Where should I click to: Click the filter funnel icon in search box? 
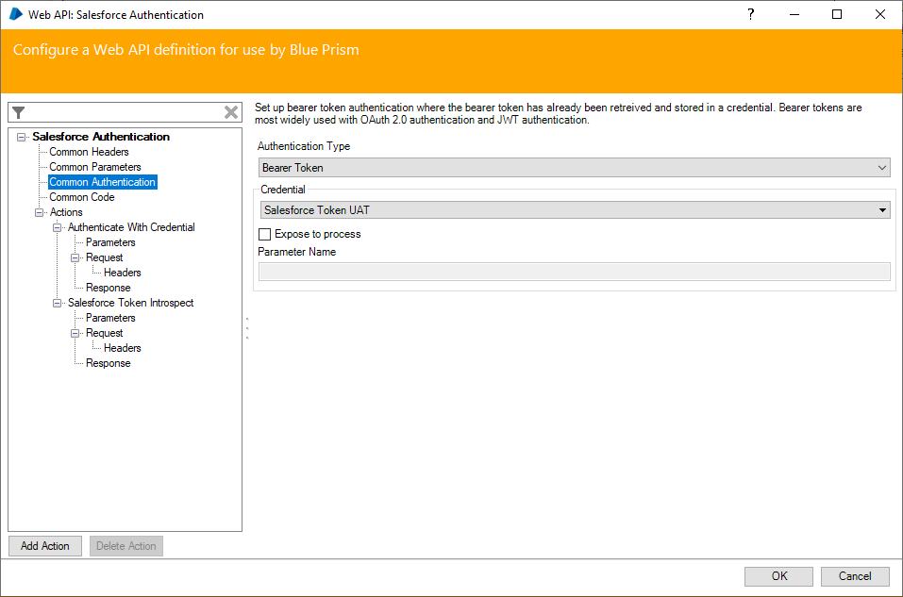pos(19,113)
